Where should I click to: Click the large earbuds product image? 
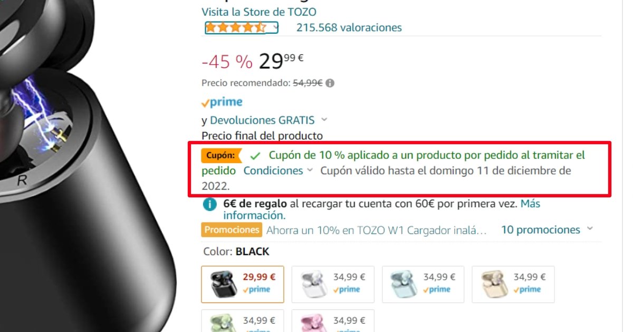88,166
